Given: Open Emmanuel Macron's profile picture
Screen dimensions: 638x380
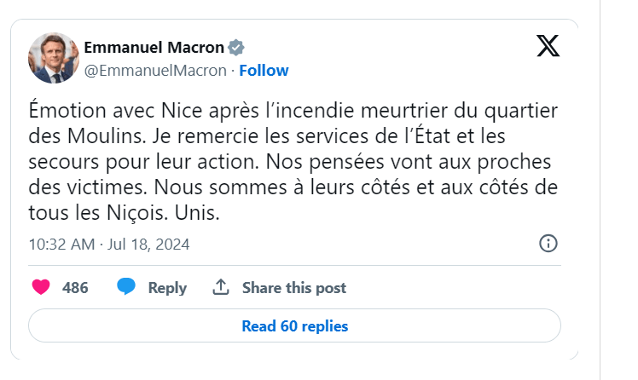Looking at the screenshot, I should pyautogui.click(x=52, y=58).
